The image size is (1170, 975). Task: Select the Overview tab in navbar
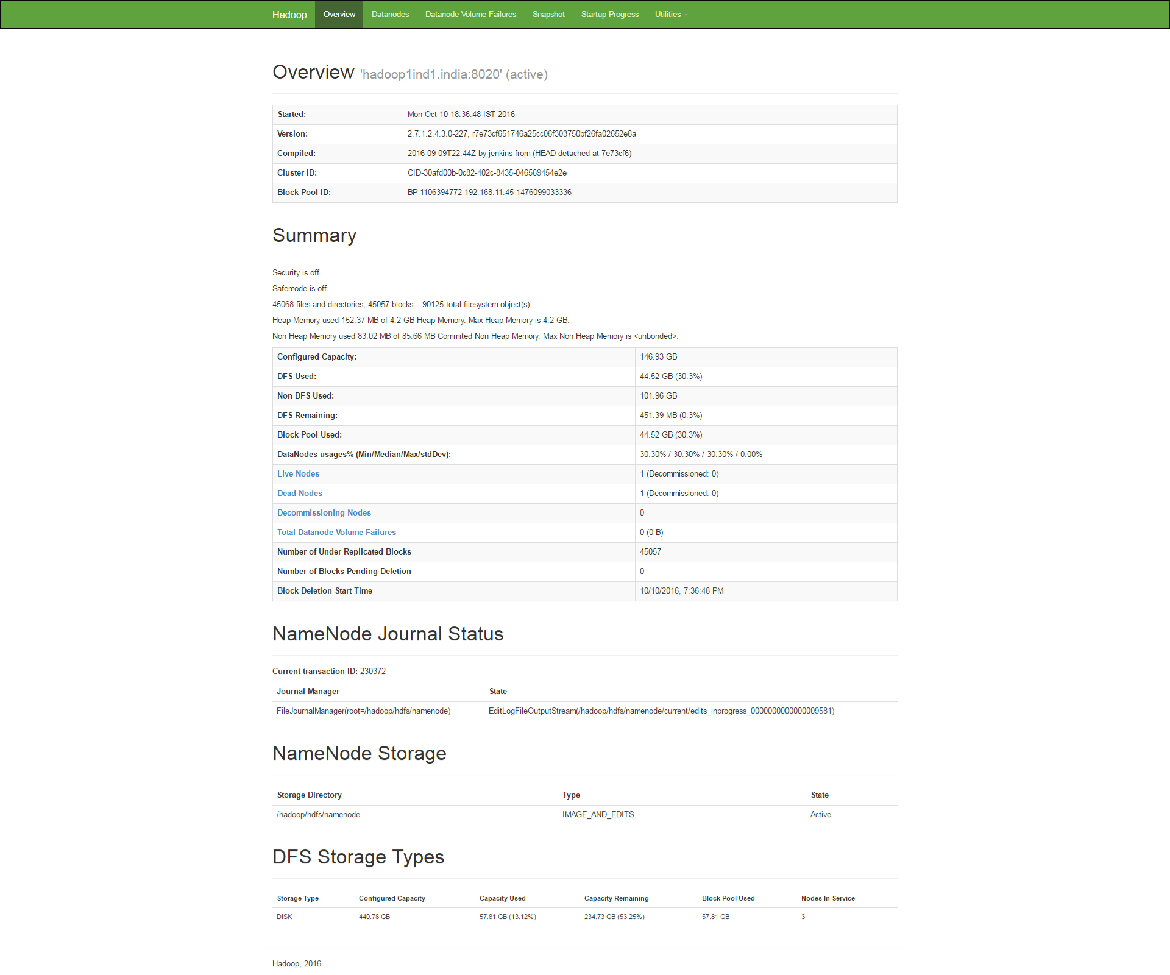coord(339,15)
